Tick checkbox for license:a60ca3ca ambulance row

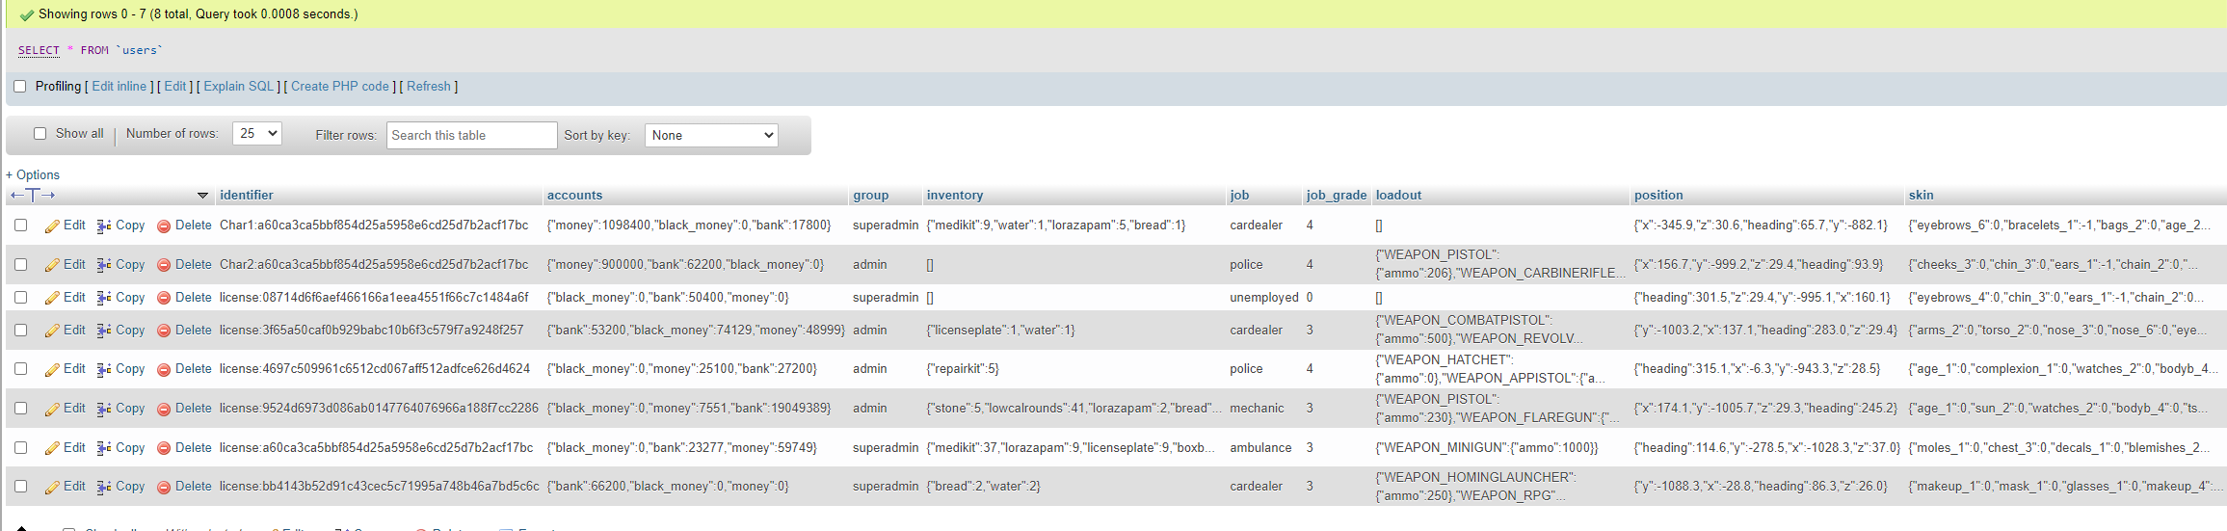point(20,448)
